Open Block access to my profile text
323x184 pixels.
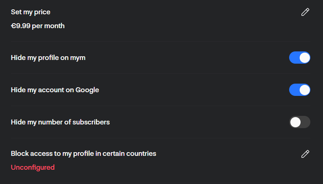pos(84,154)
